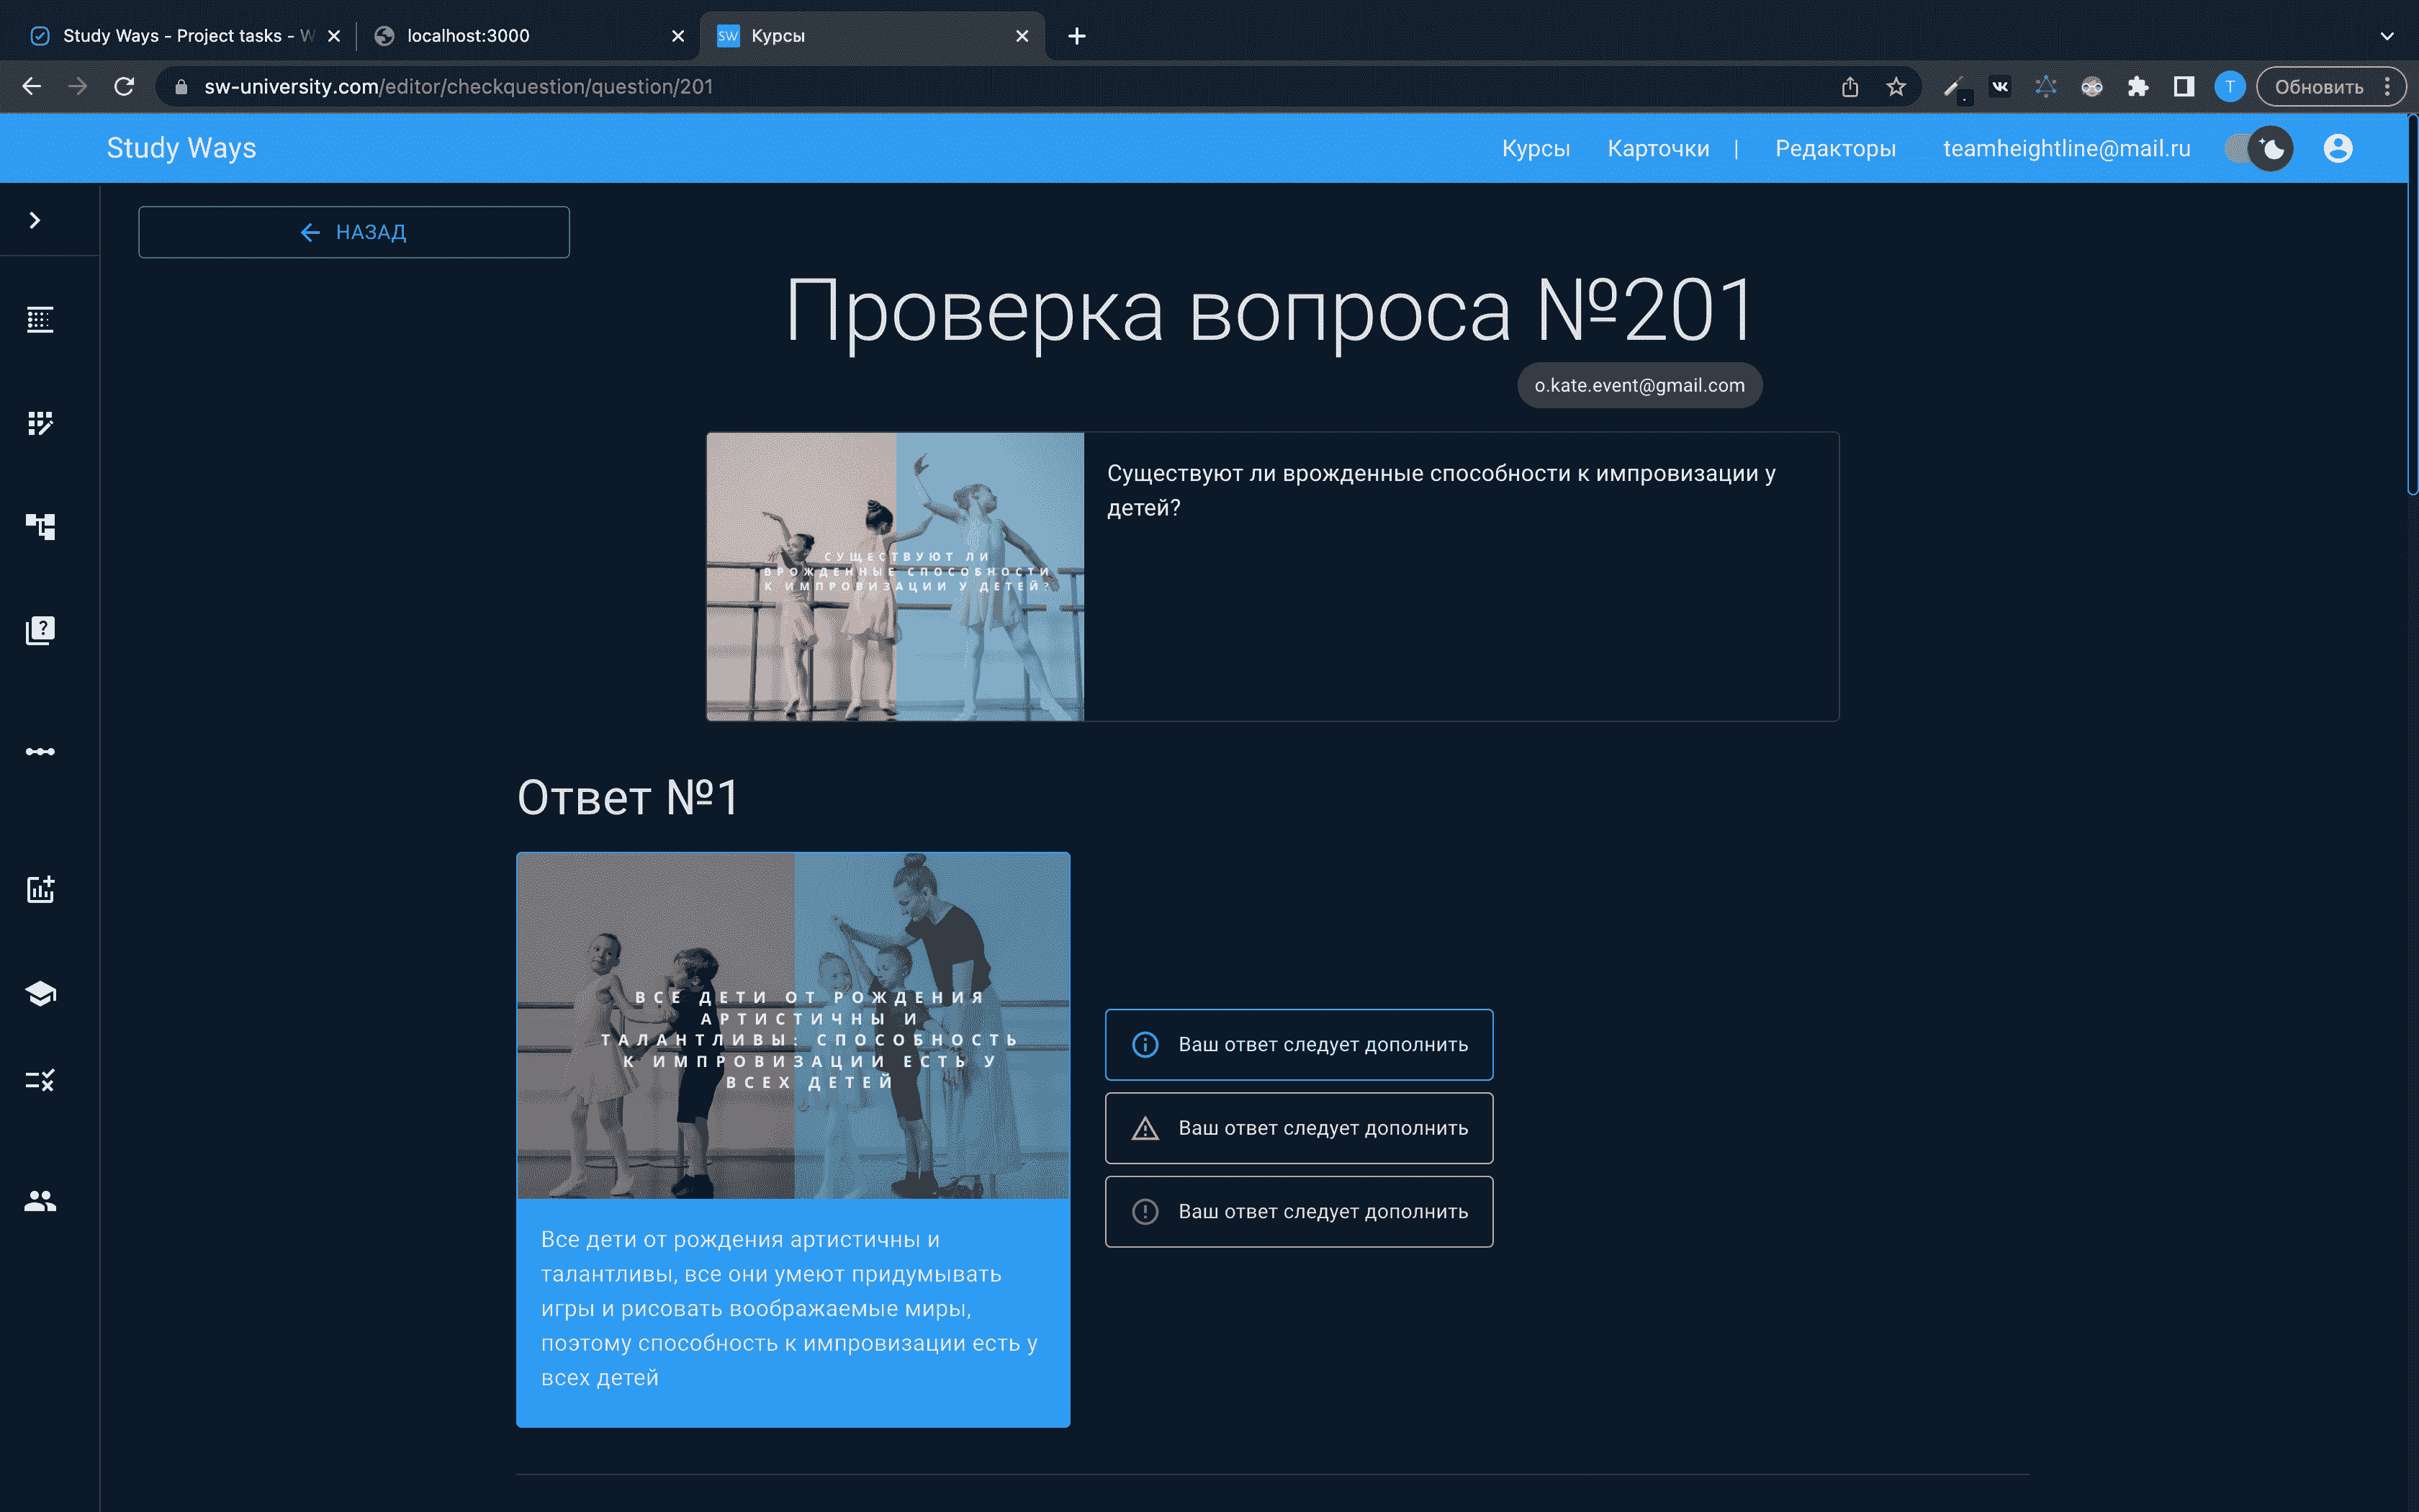Reload the current page

coord(124,87)
